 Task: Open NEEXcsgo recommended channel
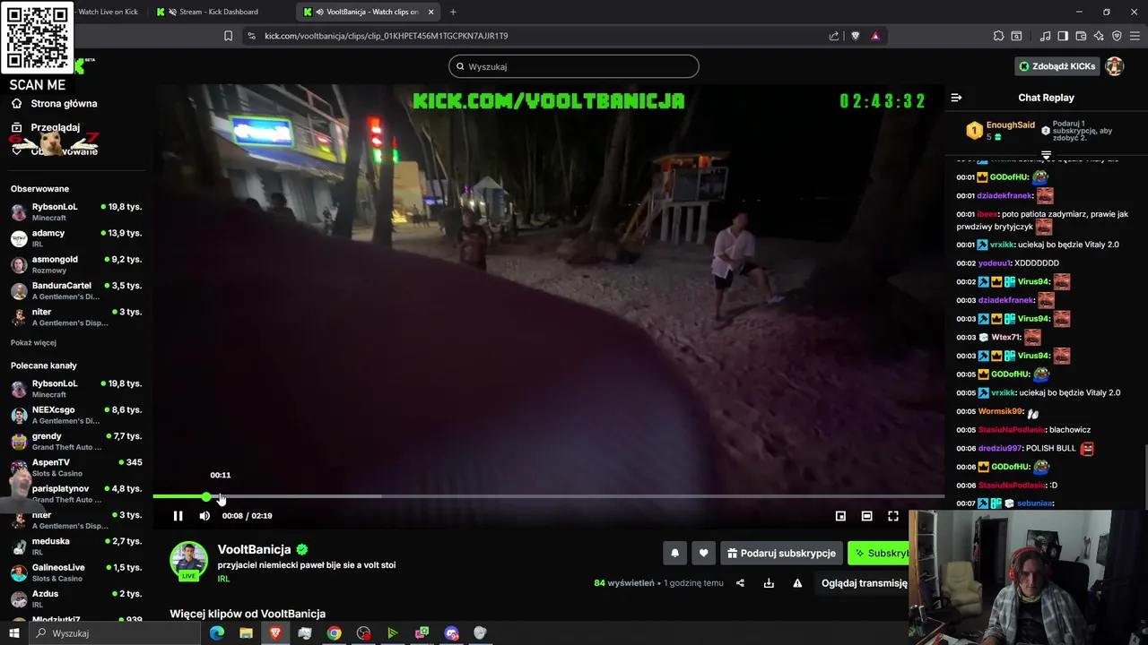76,415
